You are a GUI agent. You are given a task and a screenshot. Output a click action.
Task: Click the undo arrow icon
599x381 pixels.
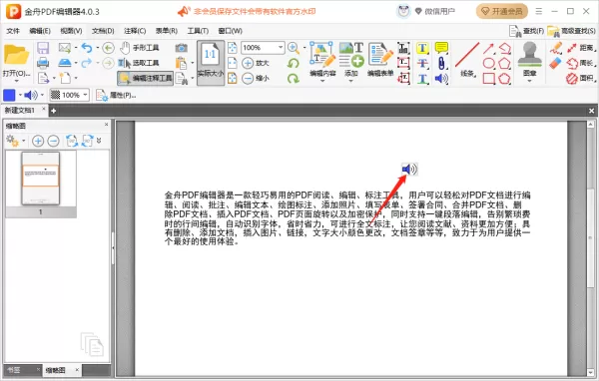[87, 48]
